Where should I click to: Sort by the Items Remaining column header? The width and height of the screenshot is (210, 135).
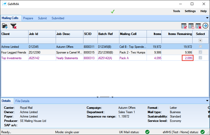(177, 34)
